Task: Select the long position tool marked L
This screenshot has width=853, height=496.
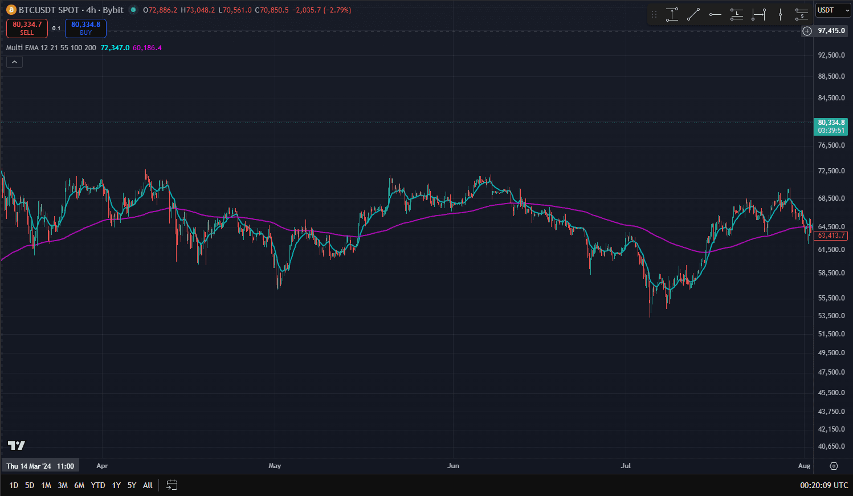Action: point(737,15)
